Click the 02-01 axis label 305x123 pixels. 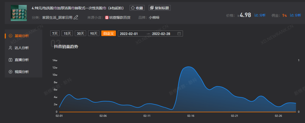click(59, 116)
